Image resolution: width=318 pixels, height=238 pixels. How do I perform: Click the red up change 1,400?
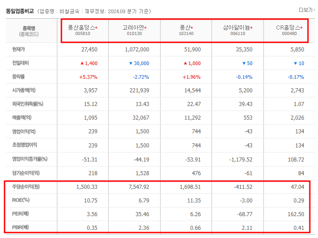(x=89, y=63)
